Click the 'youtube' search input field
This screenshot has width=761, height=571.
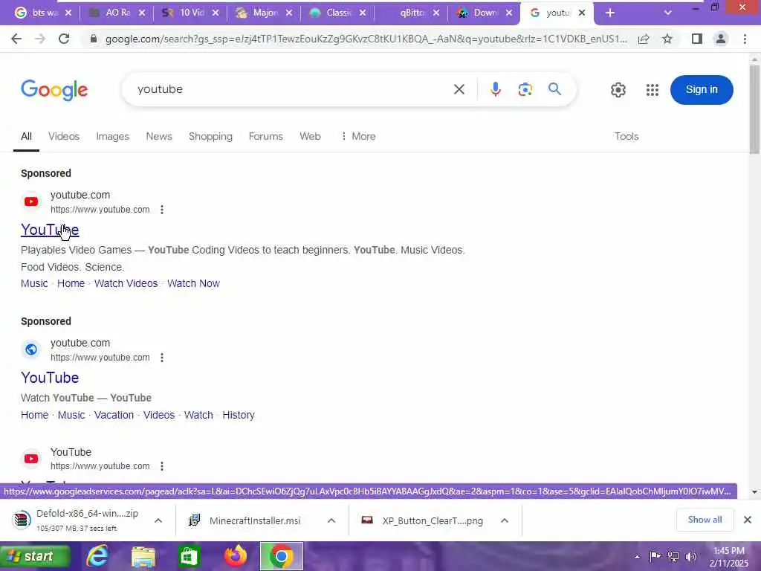click(291, 89)
